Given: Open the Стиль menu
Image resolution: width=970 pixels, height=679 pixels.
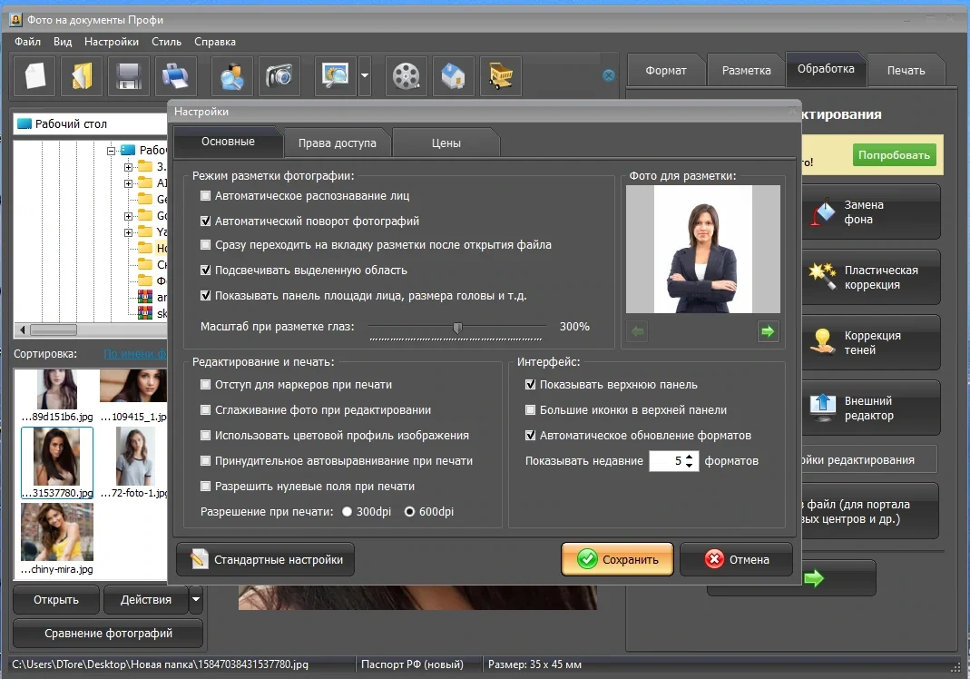Looking at the screenshot, I should 166,42.
